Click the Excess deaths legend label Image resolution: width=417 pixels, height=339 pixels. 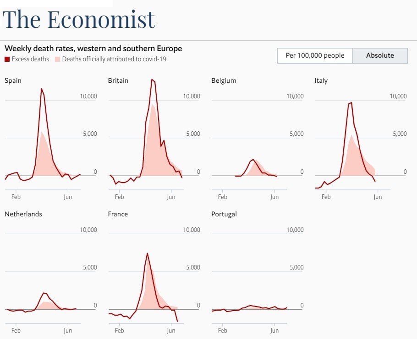coord(30,59)
